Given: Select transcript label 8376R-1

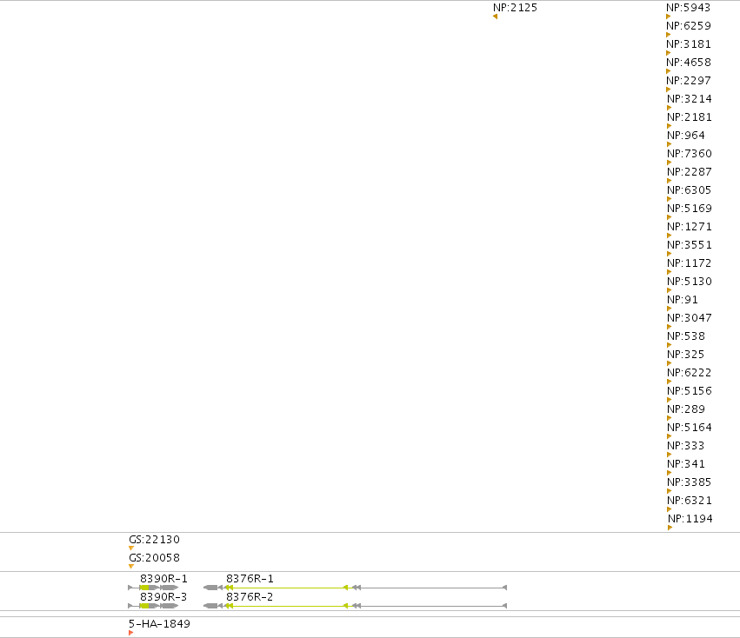Looking at the screenshot, I should (x=250, y=579).
